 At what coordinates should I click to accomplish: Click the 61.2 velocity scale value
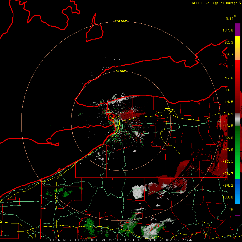[x=229, y=66]
